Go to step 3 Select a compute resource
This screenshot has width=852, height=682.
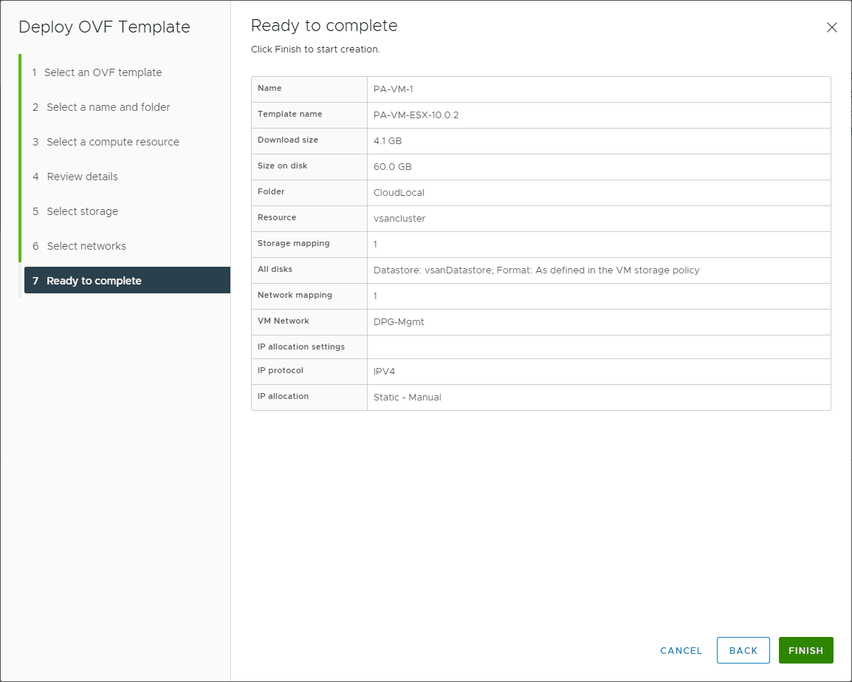[112, 142]
